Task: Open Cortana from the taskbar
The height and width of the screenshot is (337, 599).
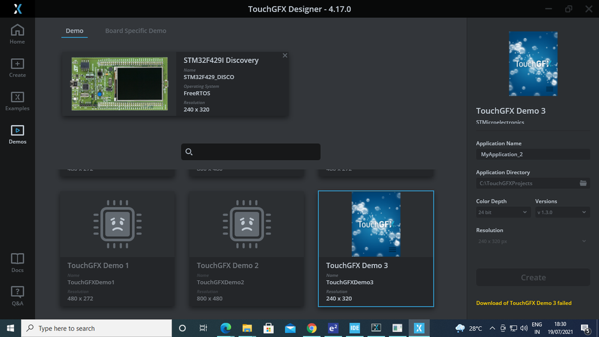Action: tap(182, 328)
